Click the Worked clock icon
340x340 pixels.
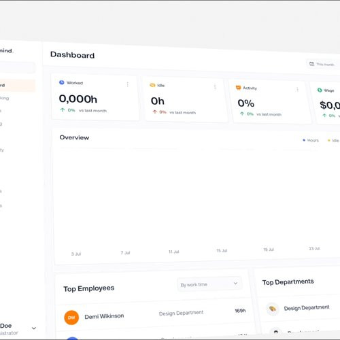coord(62,82)
